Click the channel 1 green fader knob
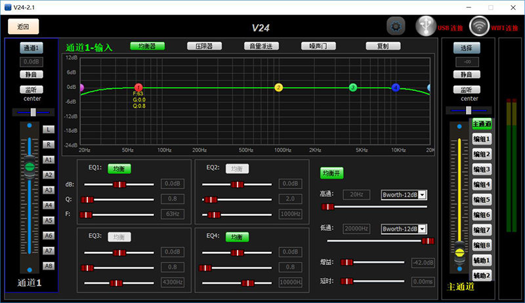This screenshot has width=525, height=303. tap(30, 167)
